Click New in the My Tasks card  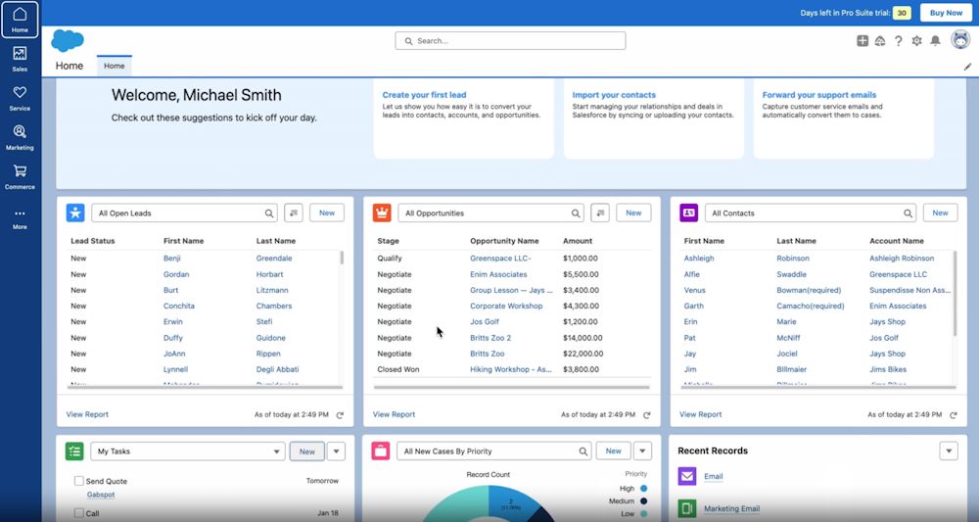(307, 451)
